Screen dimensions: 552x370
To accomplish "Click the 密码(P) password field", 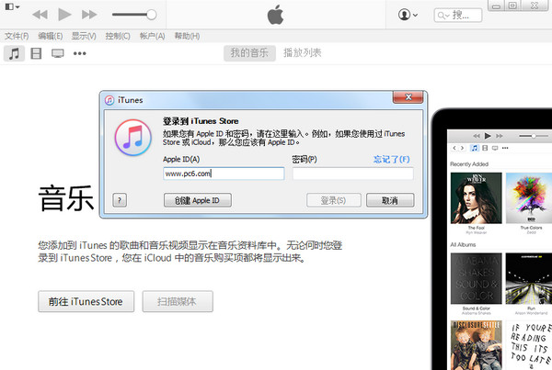I will 352,173.
